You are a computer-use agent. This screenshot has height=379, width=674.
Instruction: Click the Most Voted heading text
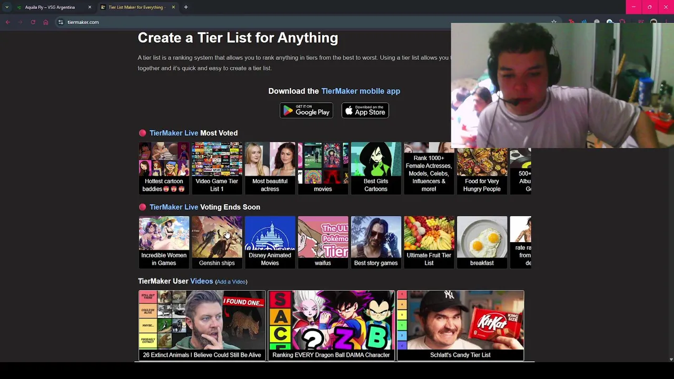click(219, 133)
